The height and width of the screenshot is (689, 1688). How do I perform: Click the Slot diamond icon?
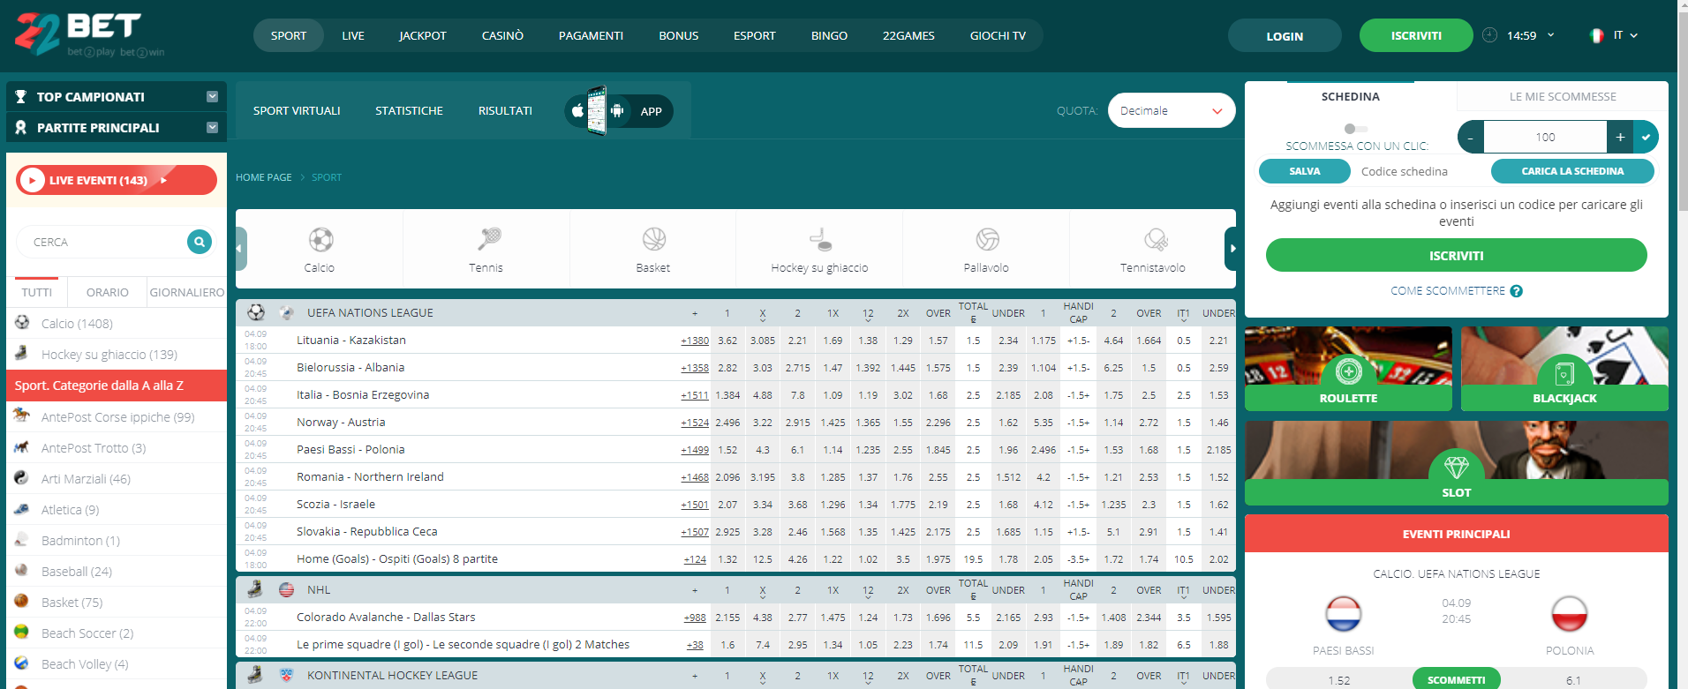[1456, 467]
